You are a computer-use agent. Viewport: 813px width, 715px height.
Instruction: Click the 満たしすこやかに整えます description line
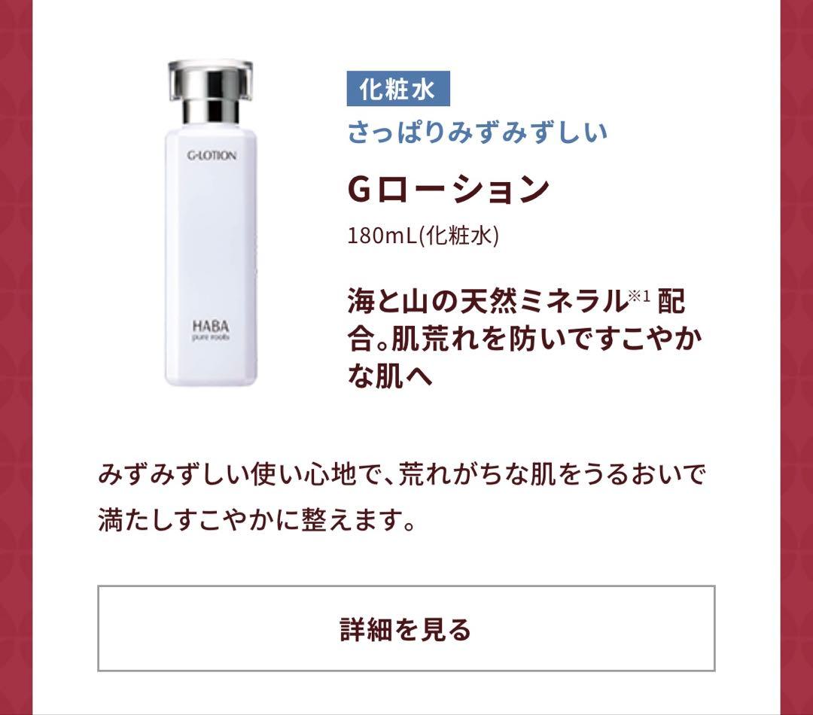point(257,519)
